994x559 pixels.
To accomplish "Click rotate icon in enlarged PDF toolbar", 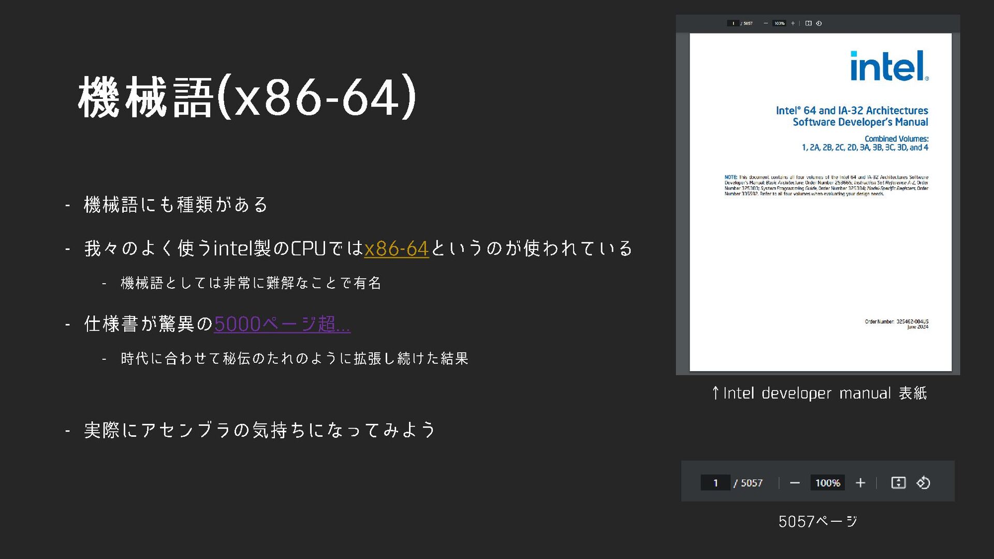I will click(x=923, y=483).
